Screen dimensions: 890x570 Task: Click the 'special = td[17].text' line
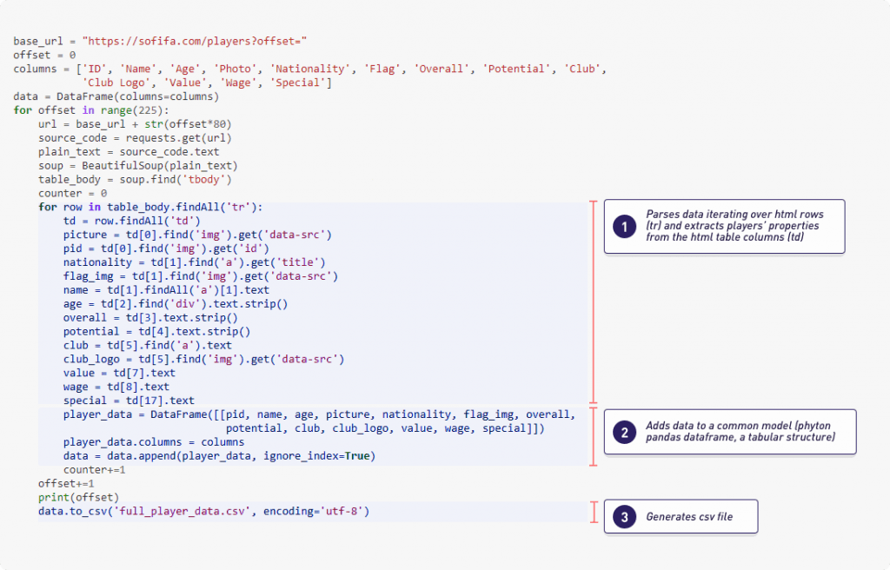point(129,401)
